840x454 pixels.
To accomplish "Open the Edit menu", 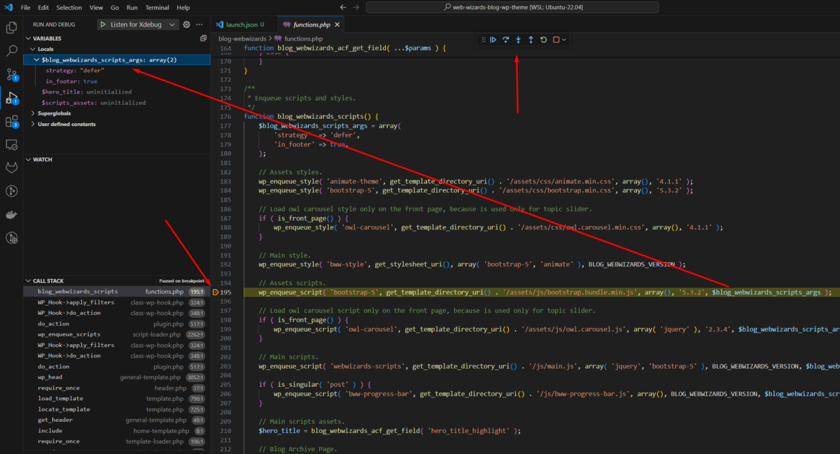I will pyautogui.click(x=43, y=7).
